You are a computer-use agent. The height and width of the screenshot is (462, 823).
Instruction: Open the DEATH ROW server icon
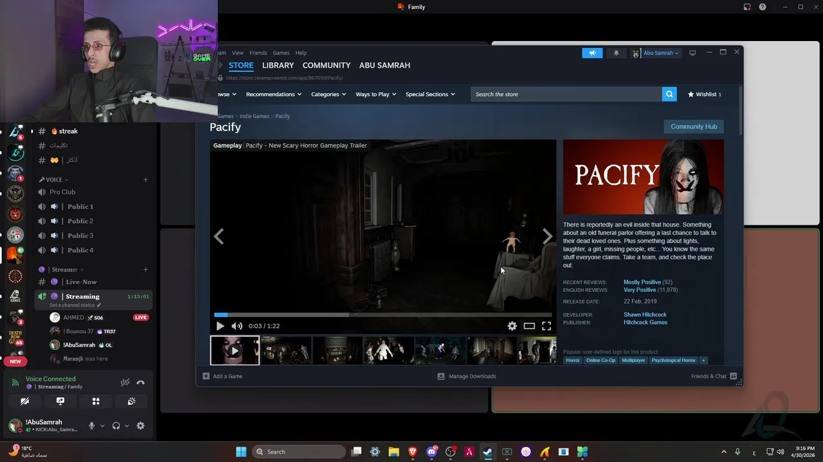(15, 337)
